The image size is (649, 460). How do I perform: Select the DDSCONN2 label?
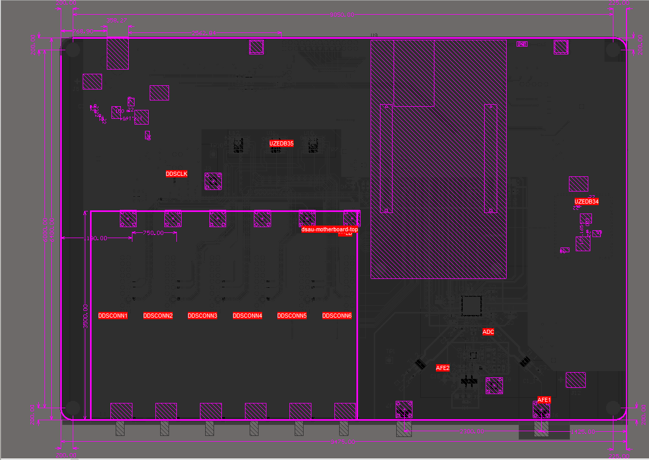tap(158, 316)
